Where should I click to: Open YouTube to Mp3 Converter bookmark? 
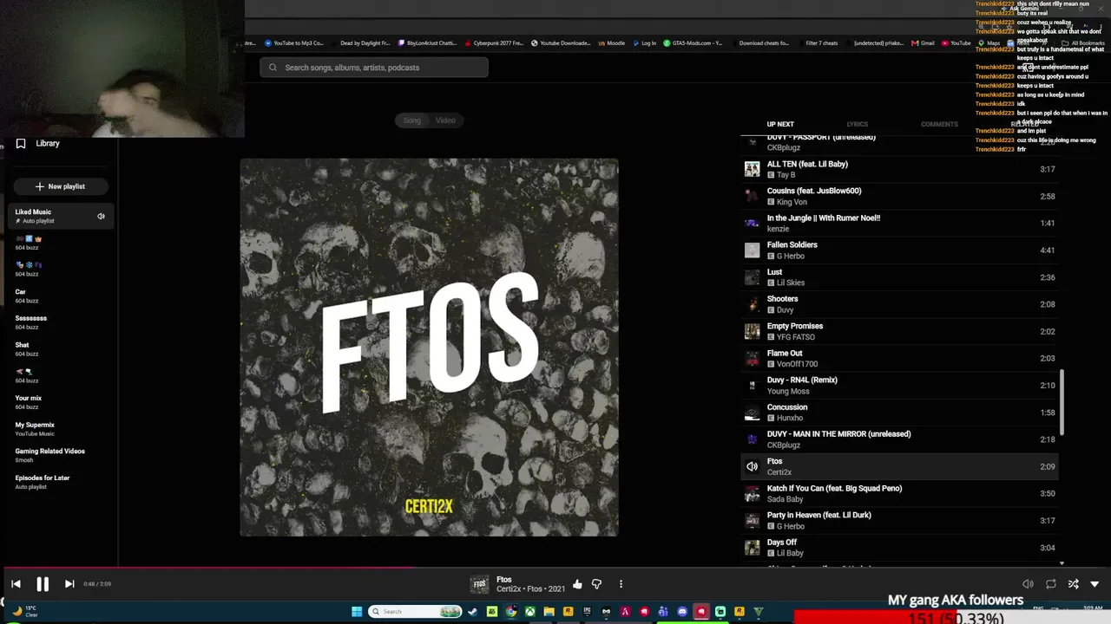pyautogui.click(x=294, y=43)
